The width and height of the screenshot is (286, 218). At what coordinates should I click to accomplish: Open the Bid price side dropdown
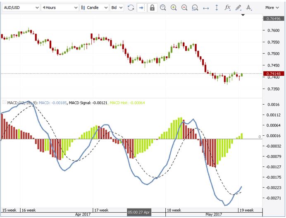coord(117,8)
